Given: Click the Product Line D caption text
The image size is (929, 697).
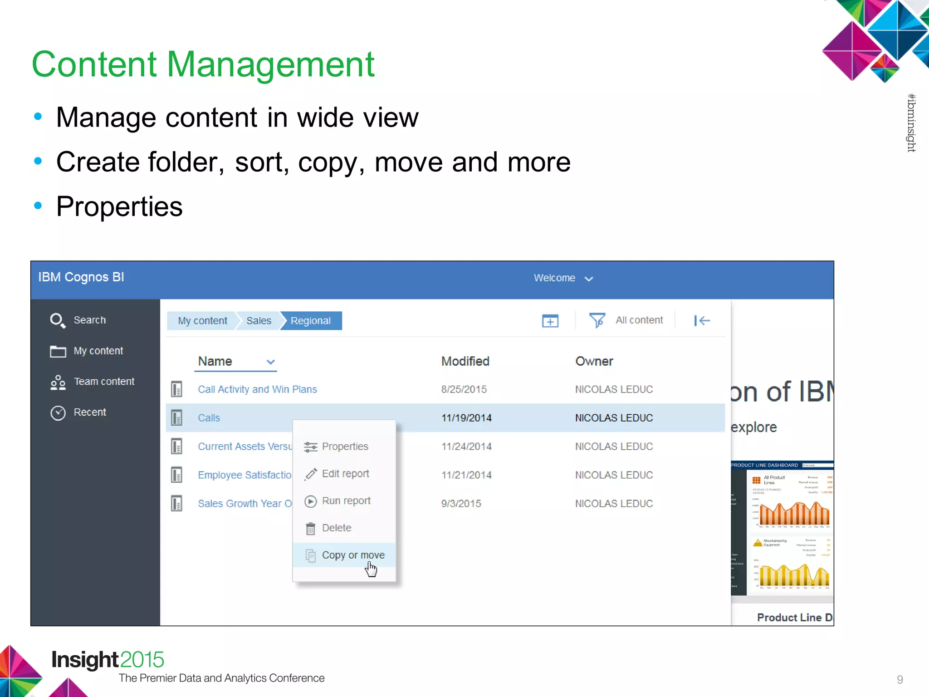Looking at the screenshot, I should [x=795, y=618].
